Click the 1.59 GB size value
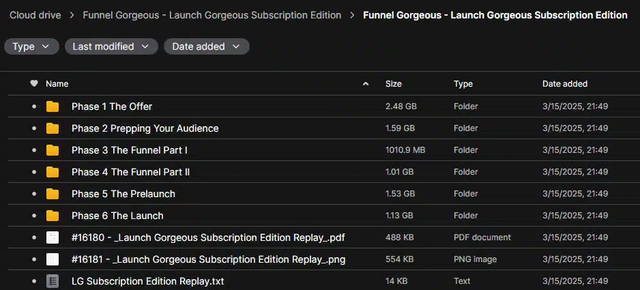 tap(400, 128)
